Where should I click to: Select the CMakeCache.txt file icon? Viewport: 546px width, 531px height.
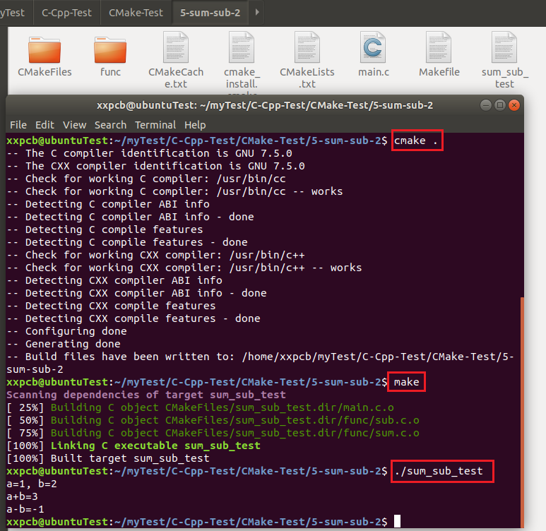pyautogui.click(x=176, y=47)
